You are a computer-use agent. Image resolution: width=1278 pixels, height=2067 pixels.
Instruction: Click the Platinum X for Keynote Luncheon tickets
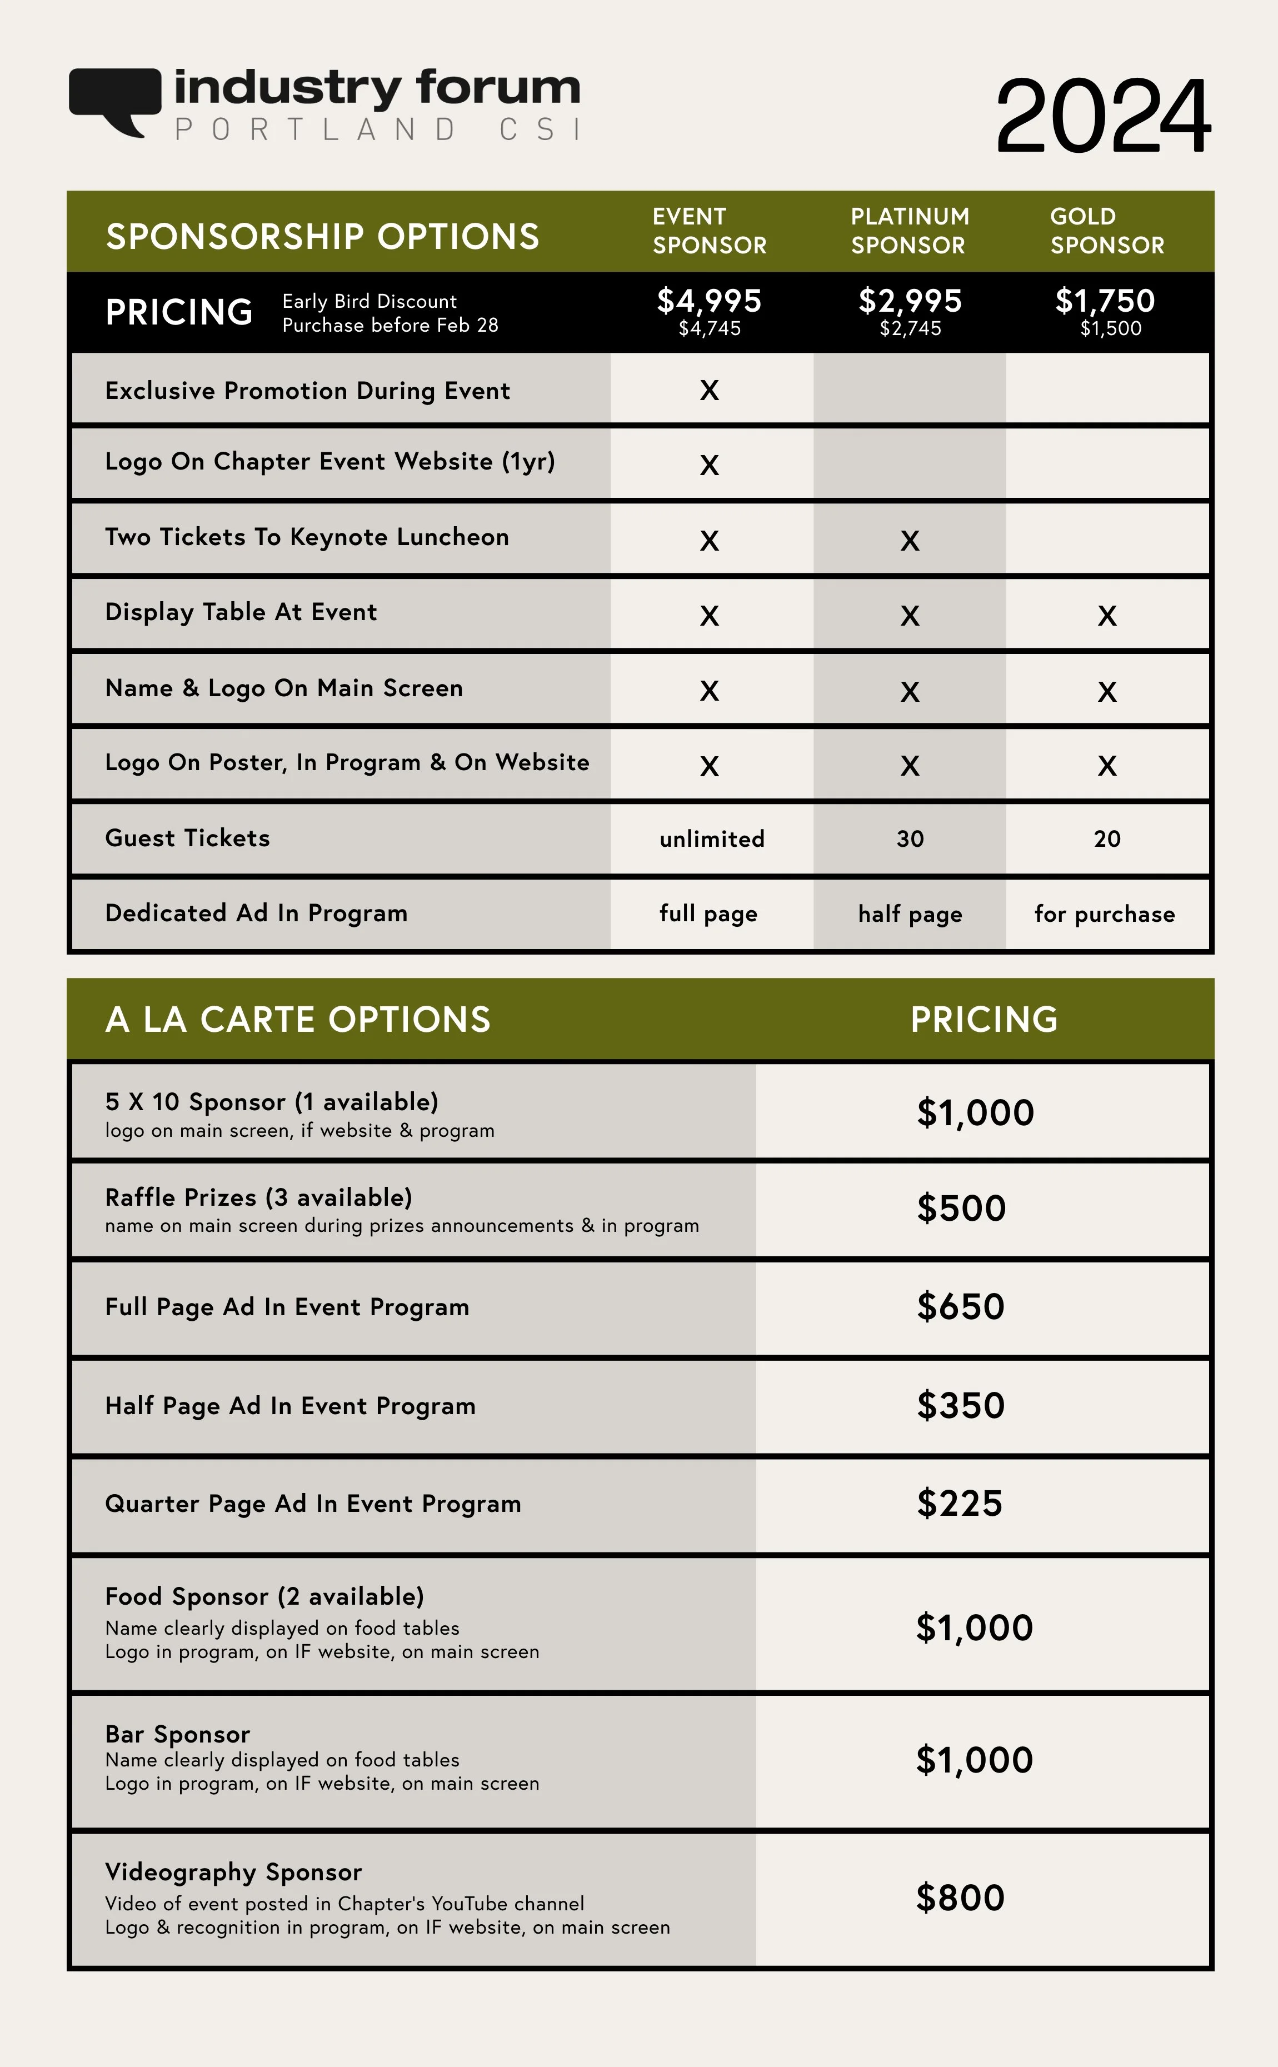(910, 541)
